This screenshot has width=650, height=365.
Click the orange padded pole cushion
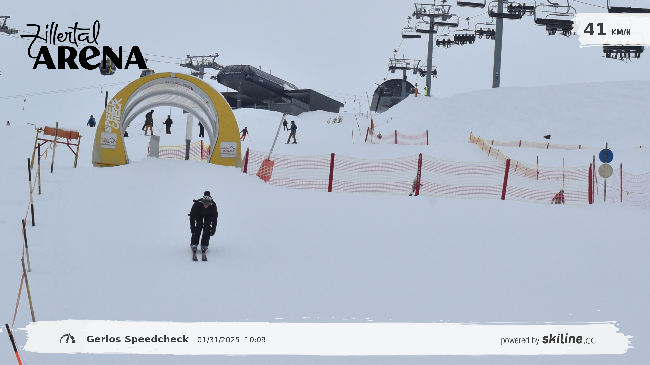coord(265,170)
